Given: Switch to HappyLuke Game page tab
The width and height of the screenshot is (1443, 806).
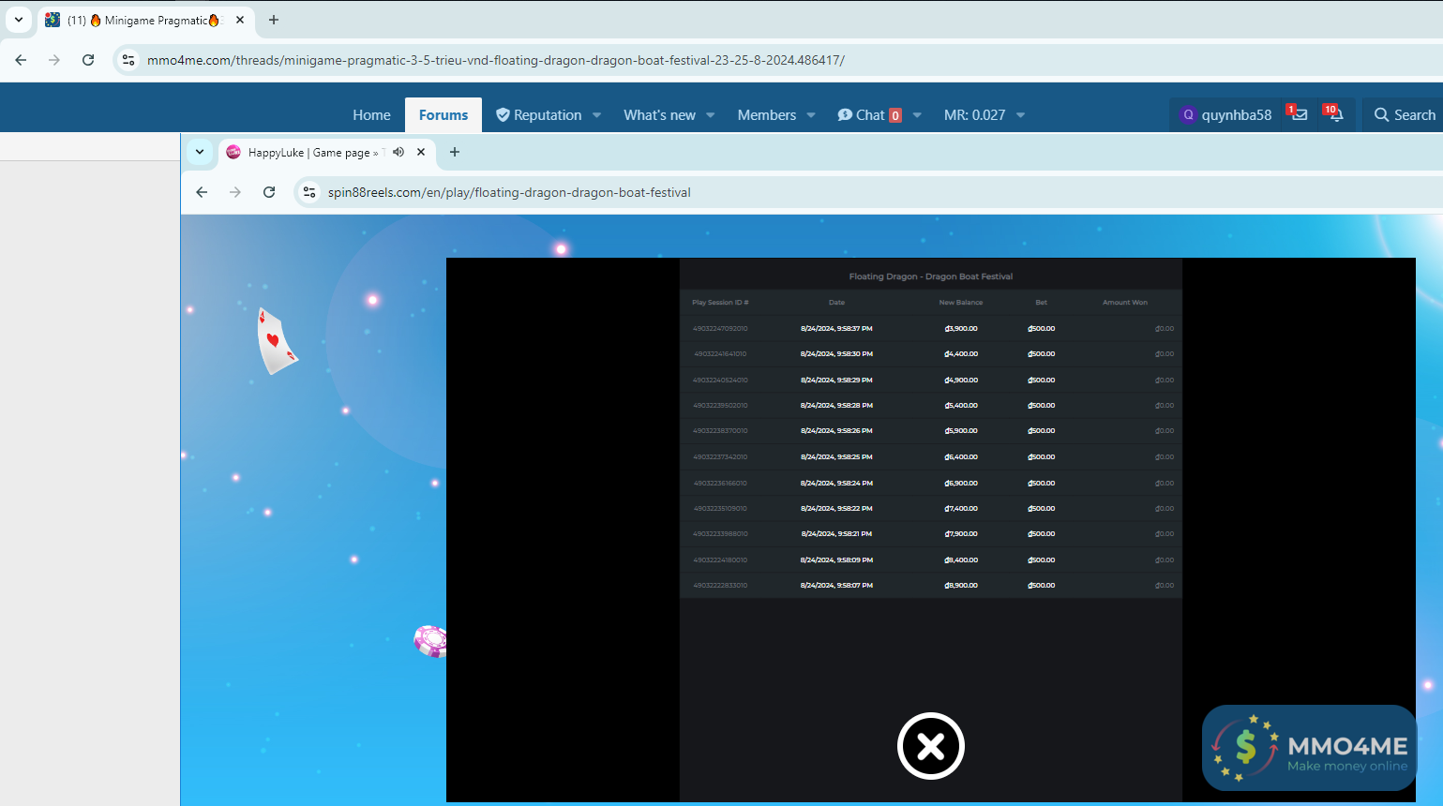Looking at the screenshot, I should coord(328,152).
